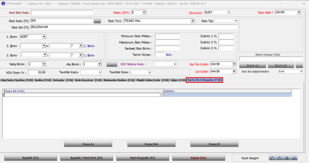The width and height of the screenshot is (309, 163).
Task: Focus KDV Oranı % field
Action: 37,72
